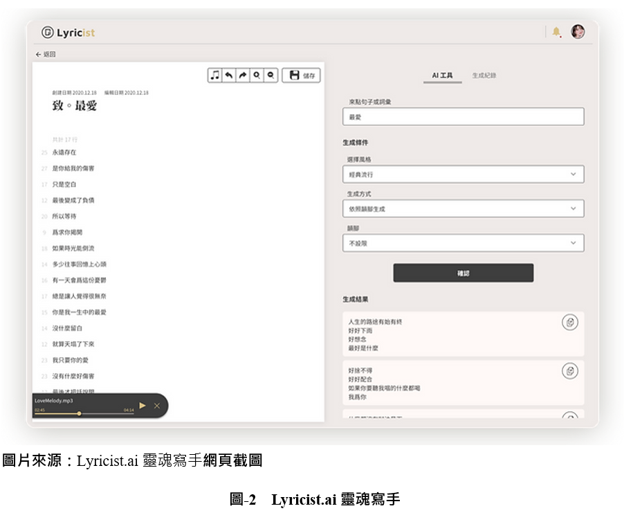This screenshot has width=624, height=513.
Task: Undo the last edit
Action: point(229,75)
